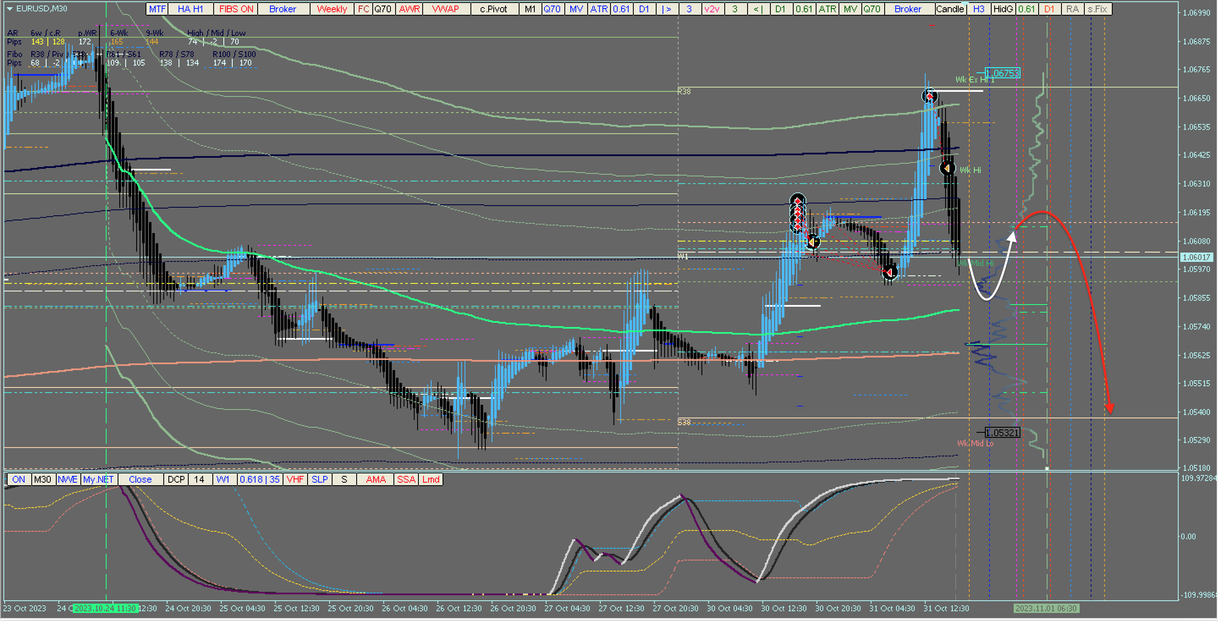Open the Candle type selector

(949, 9)
